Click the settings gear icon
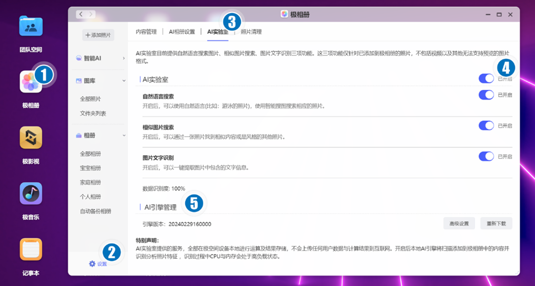The width and height of the screenshot is (535, 286). (92, 264)
